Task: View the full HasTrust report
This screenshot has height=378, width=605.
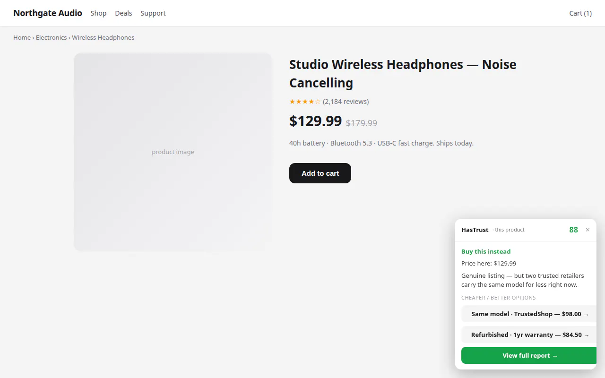Action: pos(529,355)
